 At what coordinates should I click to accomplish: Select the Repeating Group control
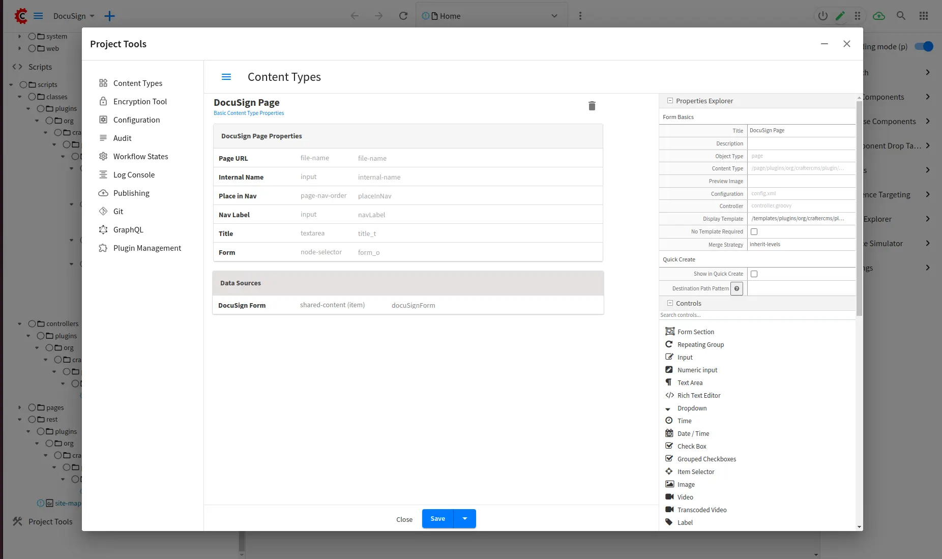point(700,344)
